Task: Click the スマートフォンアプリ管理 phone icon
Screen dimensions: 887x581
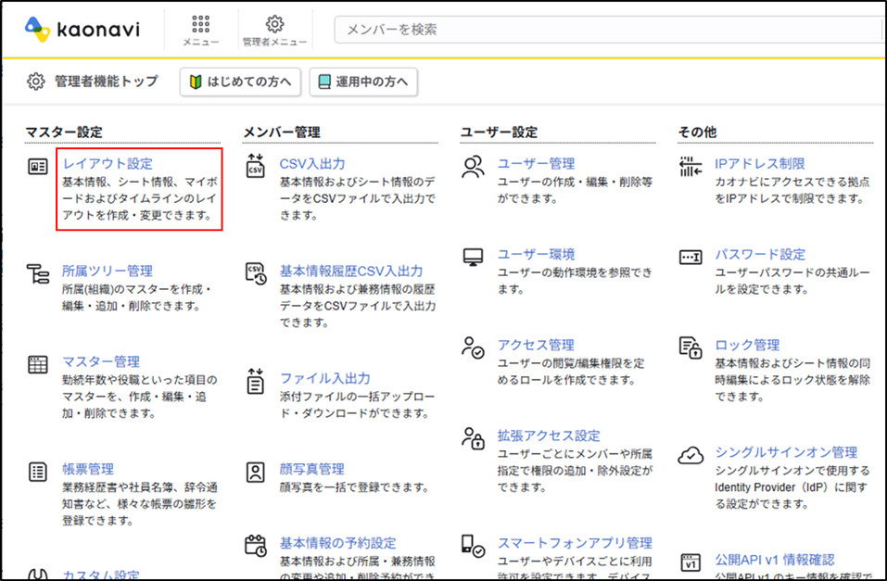Action: 473,546
